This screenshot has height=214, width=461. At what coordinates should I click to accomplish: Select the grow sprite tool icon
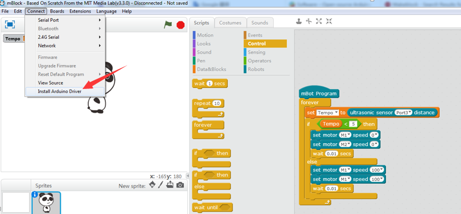pos(319,21)
